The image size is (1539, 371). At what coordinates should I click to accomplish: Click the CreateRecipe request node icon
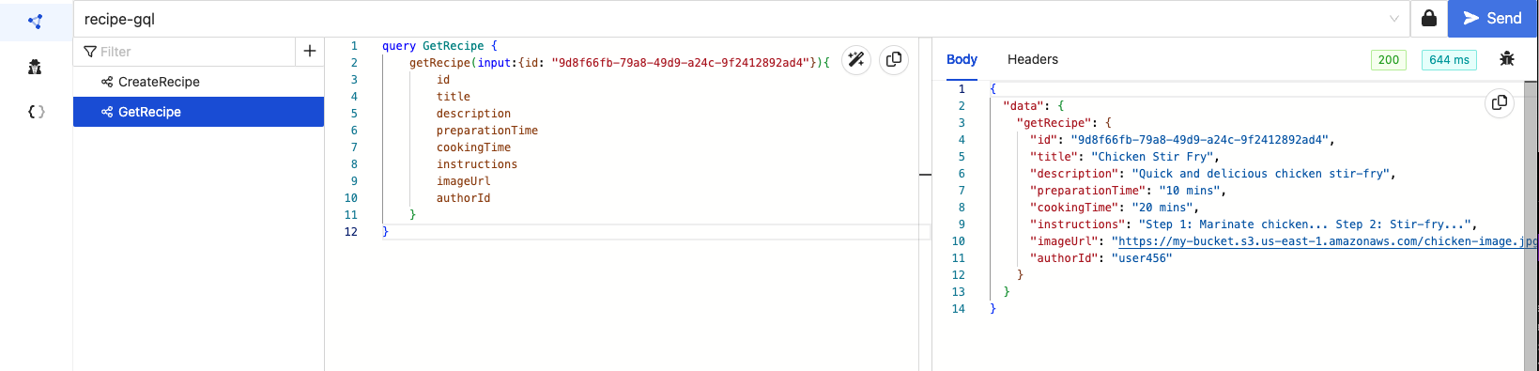[107, 82]
